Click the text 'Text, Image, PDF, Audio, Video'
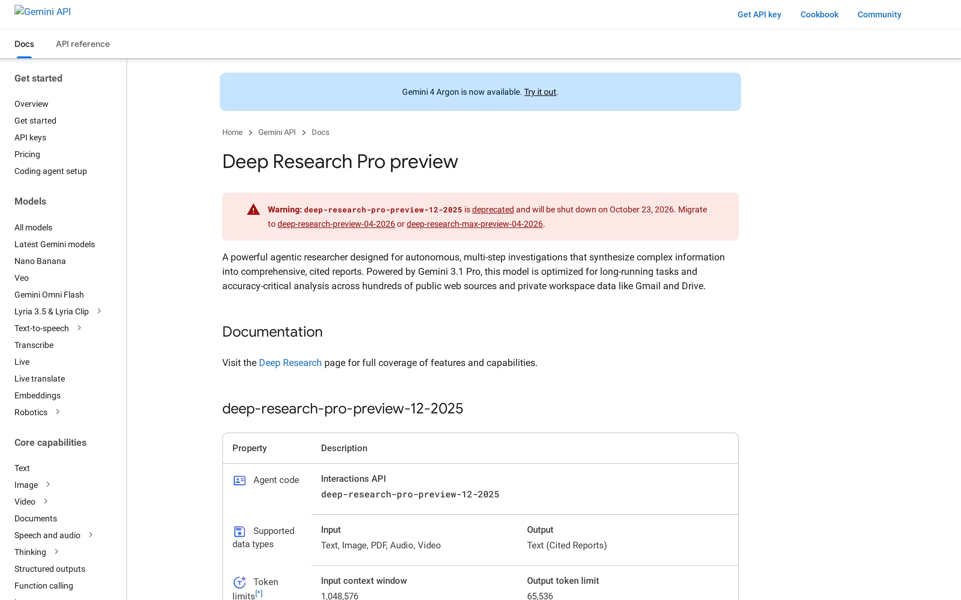The height and width of the screenshot is (600, 961). [x=381, y=546]
